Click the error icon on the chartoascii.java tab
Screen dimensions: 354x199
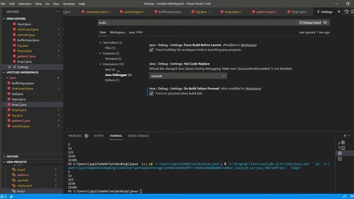83,12
